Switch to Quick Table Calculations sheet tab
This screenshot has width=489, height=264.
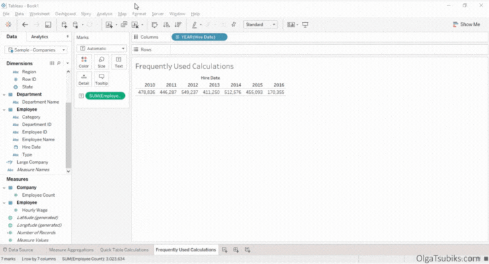point(124,249)
